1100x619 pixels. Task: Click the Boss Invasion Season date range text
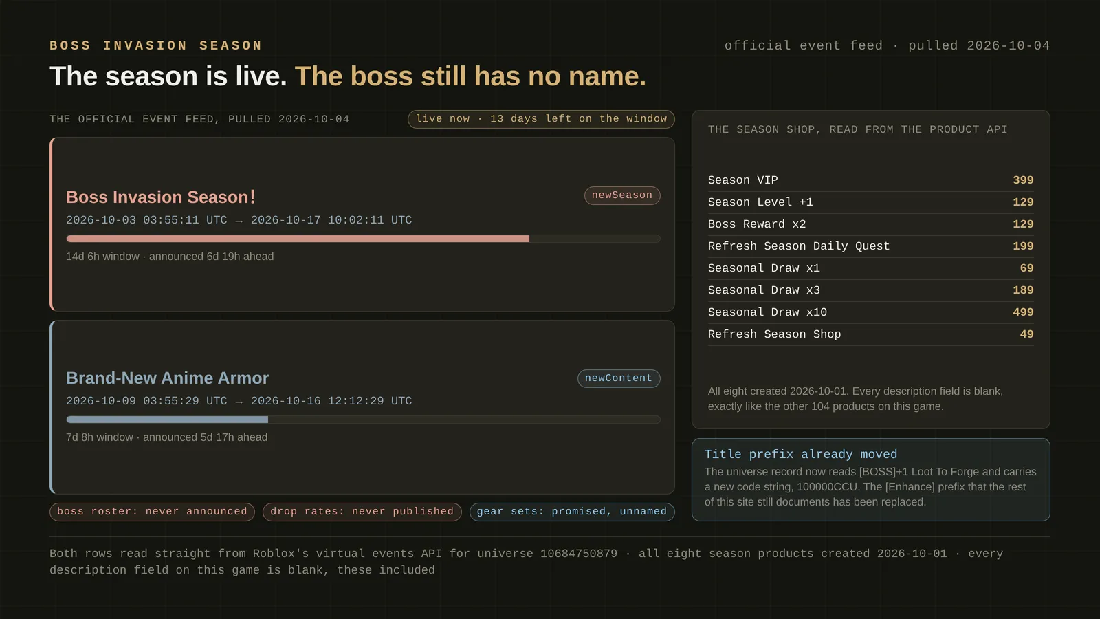239,220
